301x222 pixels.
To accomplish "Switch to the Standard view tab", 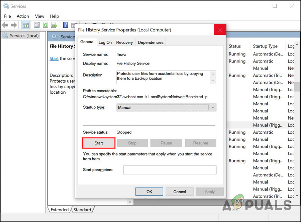I will (82, 210).
